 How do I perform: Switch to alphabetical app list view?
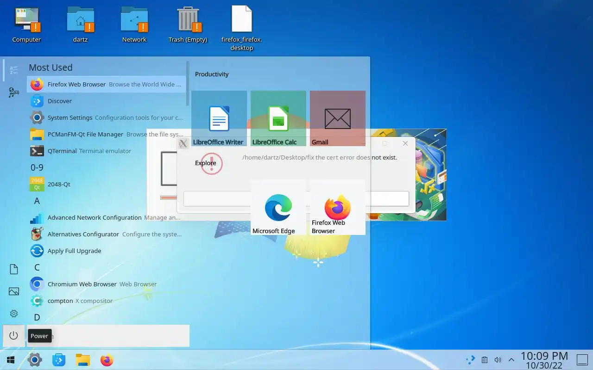[x=14, y=70]
